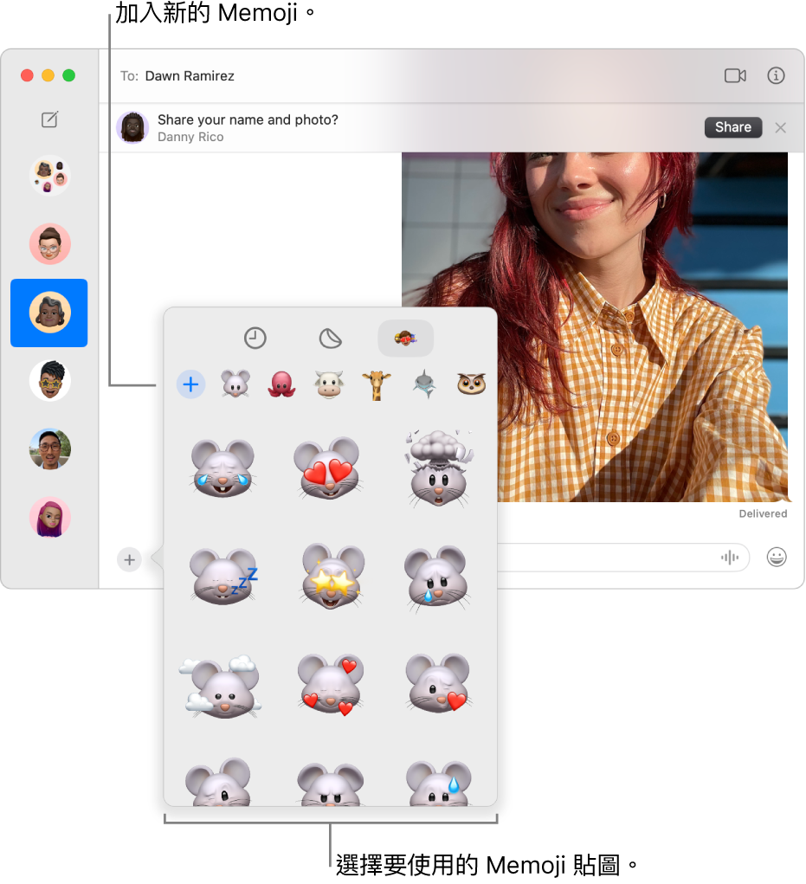Open conversation with glasses Memoji on pink
Image resolution: width=806 pixels, height=884 pixels.
pos(49,243)
